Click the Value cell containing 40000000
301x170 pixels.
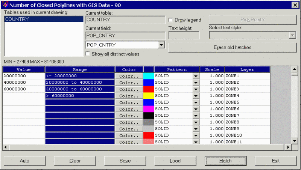click(24, 83)
